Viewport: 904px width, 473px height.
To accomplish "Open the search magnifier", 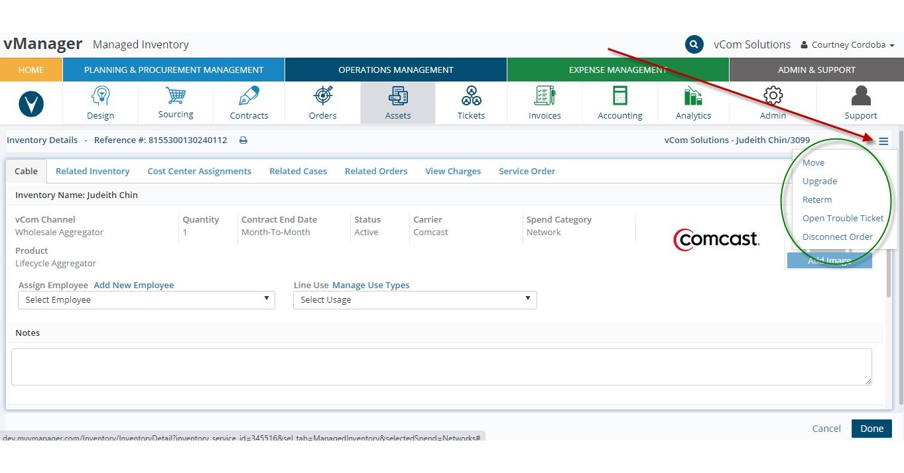I will (694, 44).
